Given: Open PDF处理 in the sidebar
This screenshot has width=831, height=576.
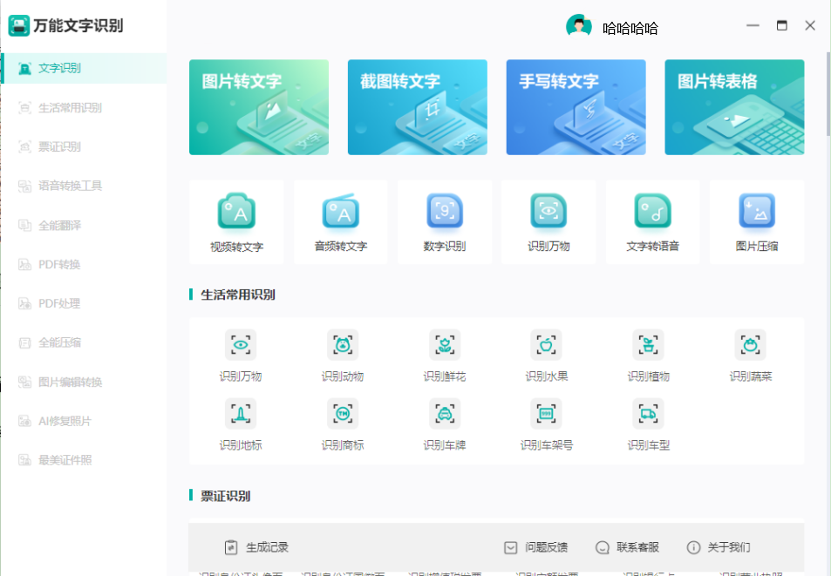Looking at the screenshot, I should [84, 303].
